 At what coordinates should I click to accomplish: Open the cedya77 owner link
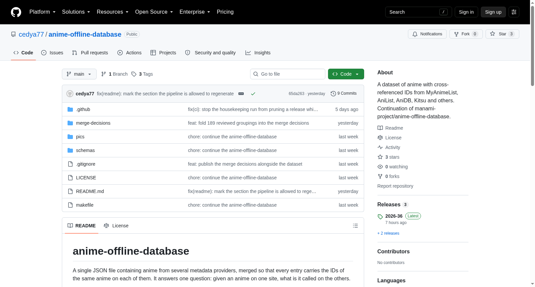(31, 34)
